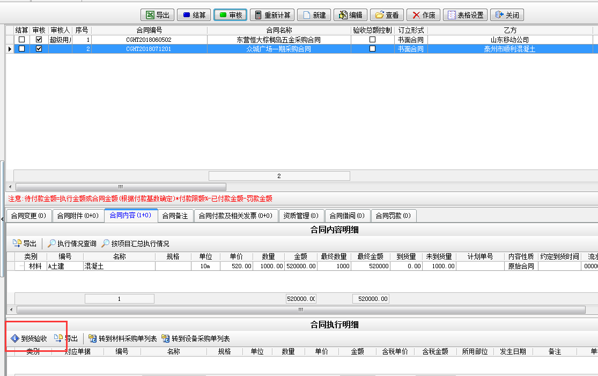Select the 东营恒大棕榈岛五金采购合同 row
The width and height of the screenshot is (598, 376).
[279, 40]
